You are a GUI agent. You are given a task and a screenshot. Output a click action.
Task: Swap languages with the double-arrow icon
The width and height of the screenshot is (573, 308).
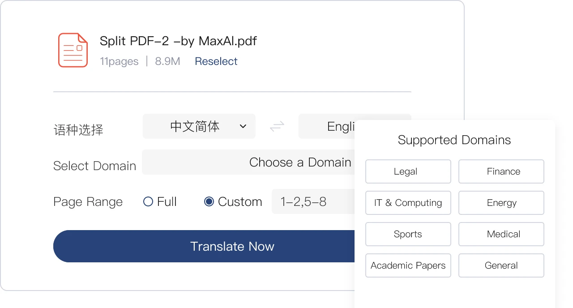tap(277, 127)
